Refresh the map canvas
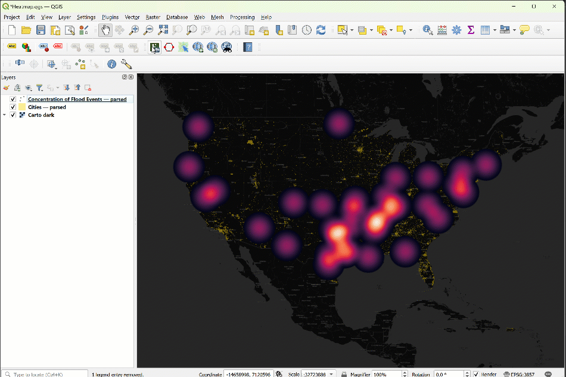Image resolution: width=566 pixels, height=377 pixels. (x=321, y=30)
